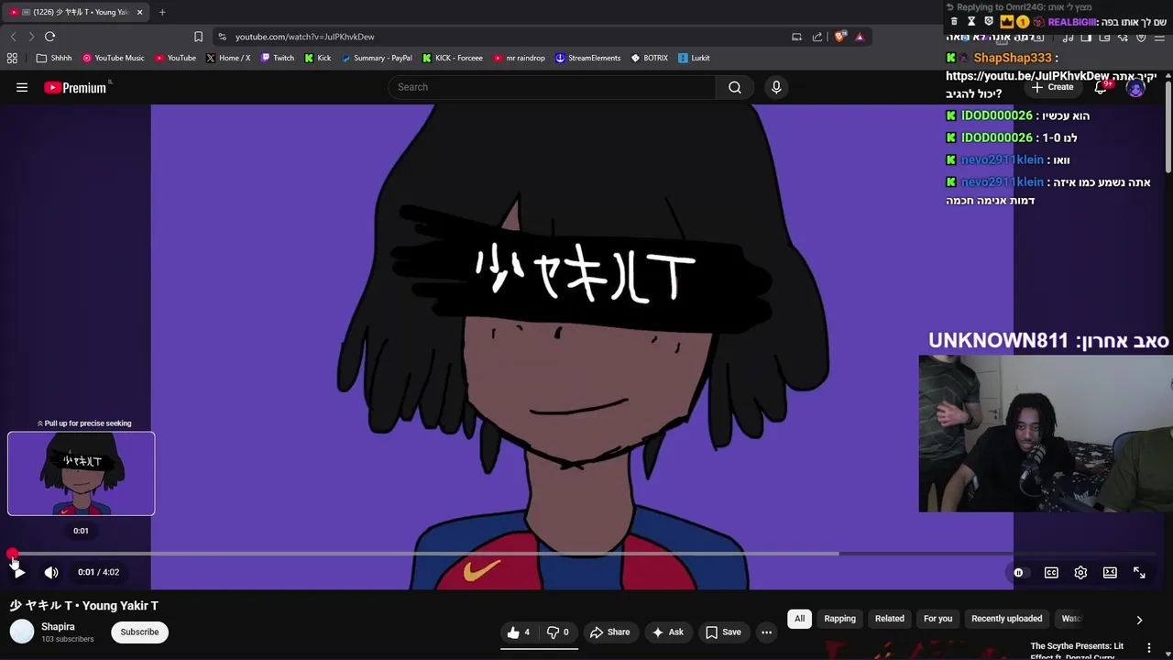Open the mr raindrop bookmark
Image resolution: width=1173 pixels, height=660 pixels.
click(x=520, y=58)
